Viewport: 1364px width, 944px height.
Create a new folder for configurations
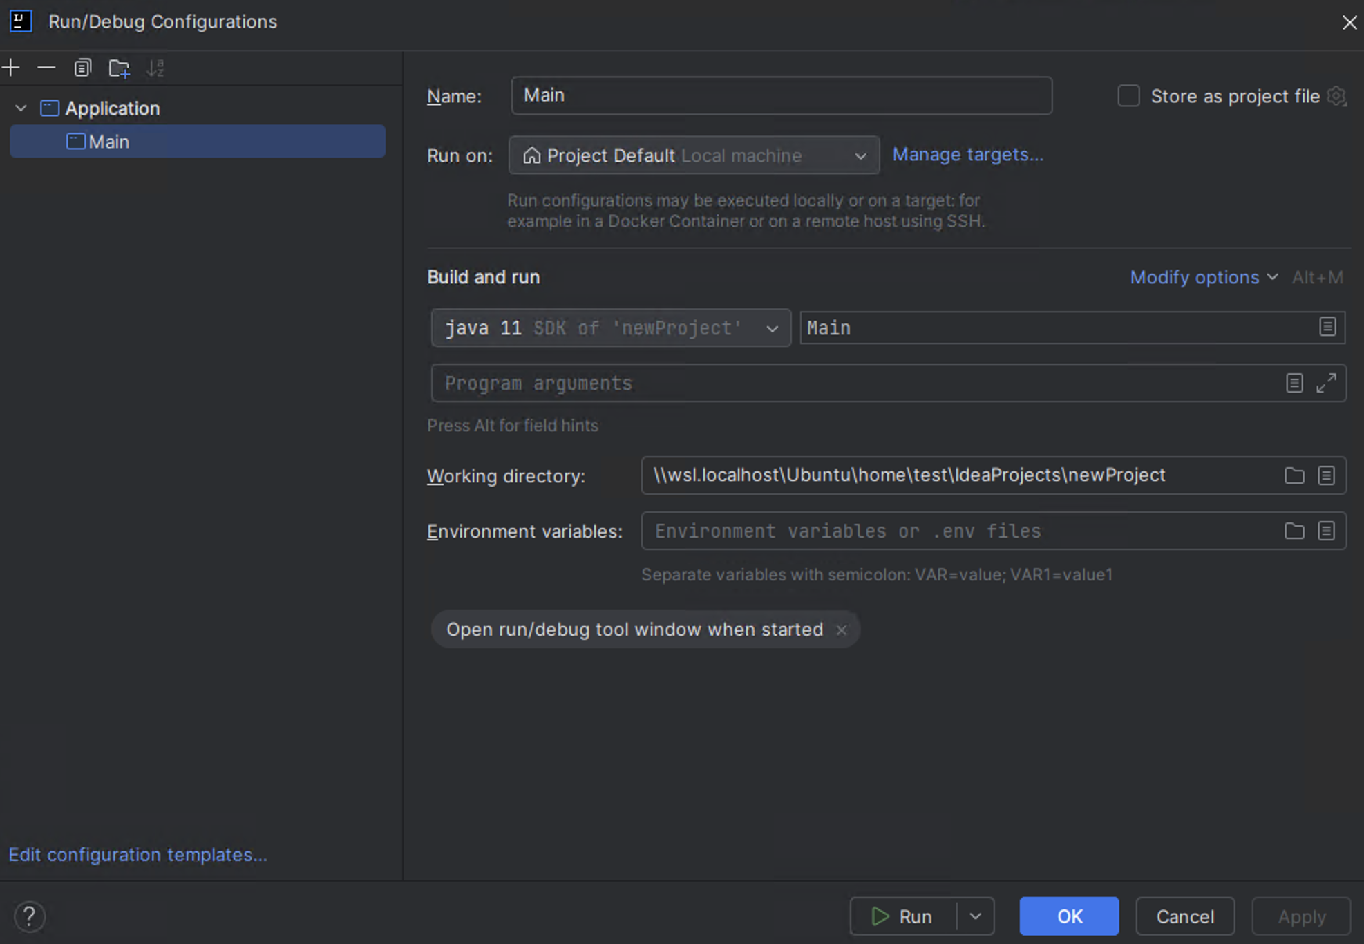pos(119,68)
